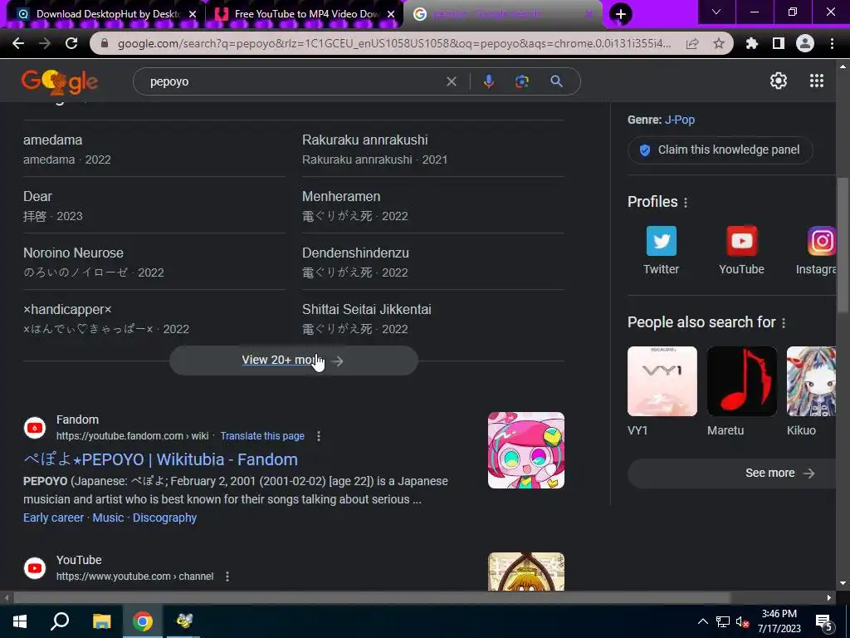Submit search with magnifier icon
The height and width of the screenshot is (638, 850).
[x=556, y=81]
